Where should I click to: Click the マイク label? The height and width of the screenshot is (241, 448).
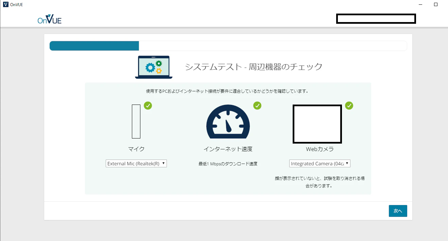[136, 149]
